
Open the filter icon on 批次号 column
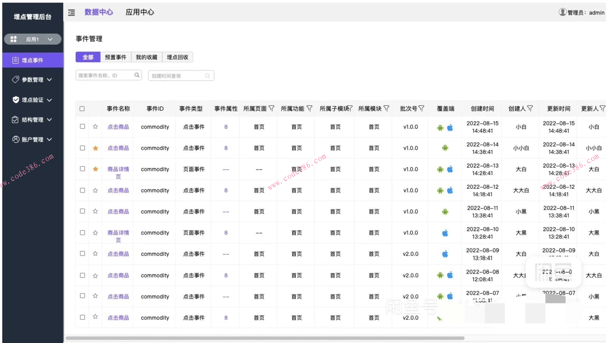tap(421, 108)
